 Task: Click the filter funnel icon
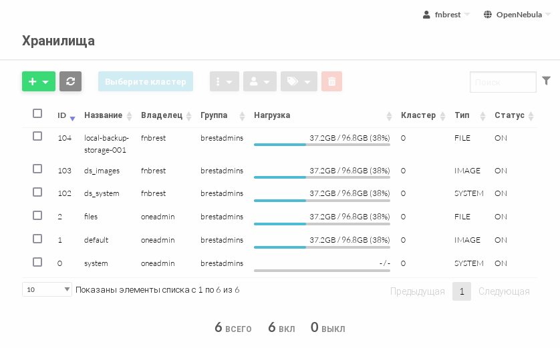[546, 81]
